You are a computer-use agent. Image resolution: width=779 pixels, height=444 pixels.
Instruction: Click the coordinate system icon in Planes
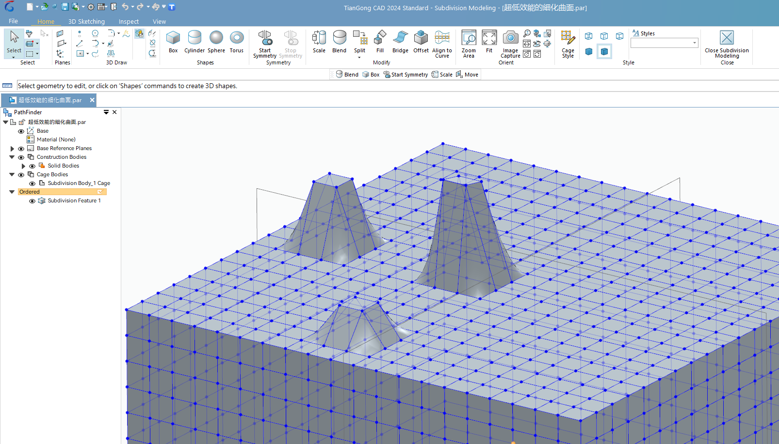point(60,53)
